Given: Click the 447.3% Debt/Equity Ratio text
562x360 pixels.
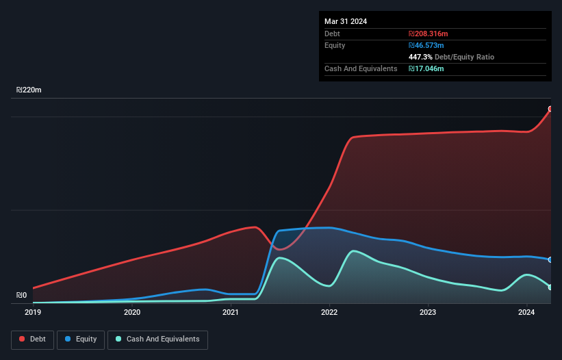Looking at the screenshot, I should point(451,57).
